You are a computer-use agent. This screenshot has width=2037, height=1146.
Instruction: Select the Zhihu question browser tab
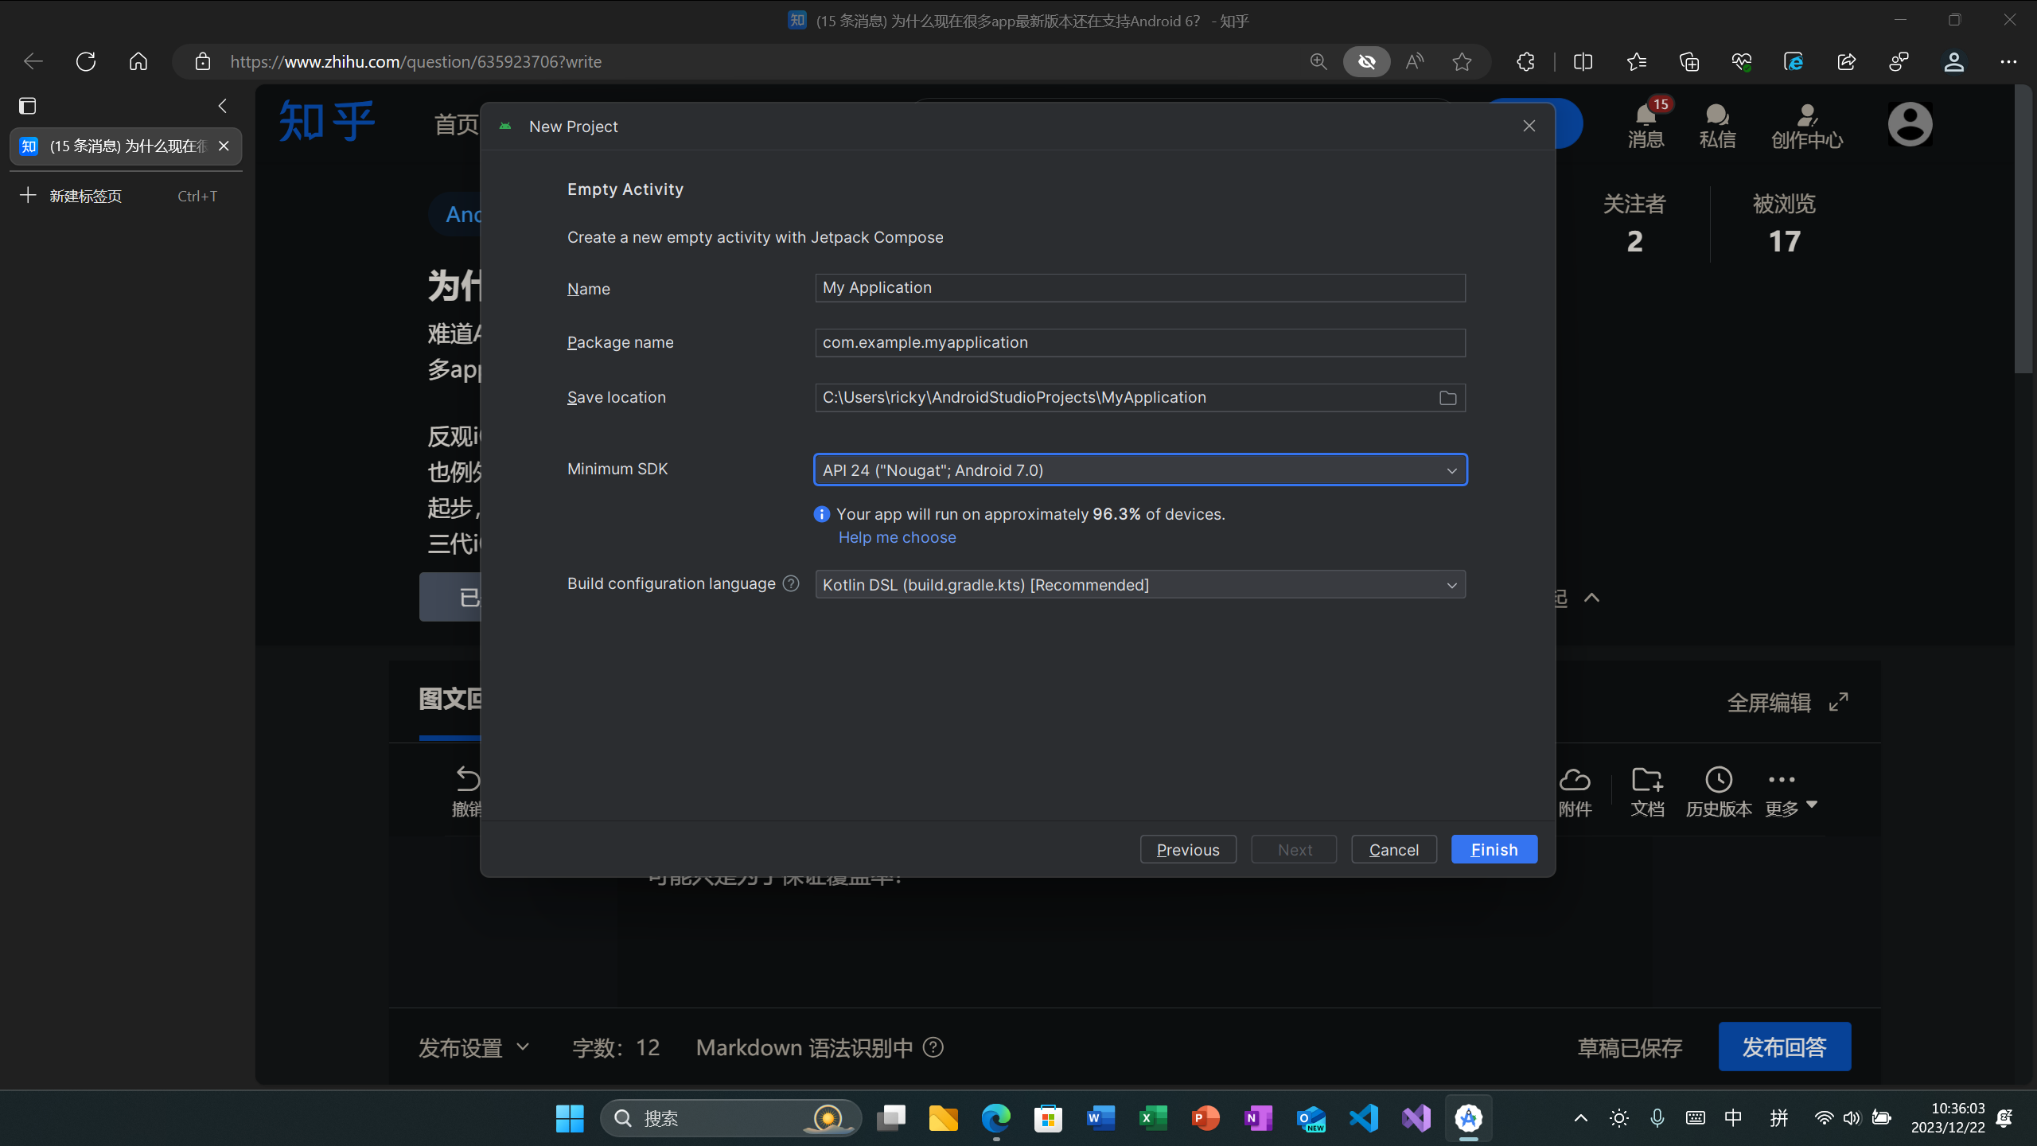pos(119,146)
